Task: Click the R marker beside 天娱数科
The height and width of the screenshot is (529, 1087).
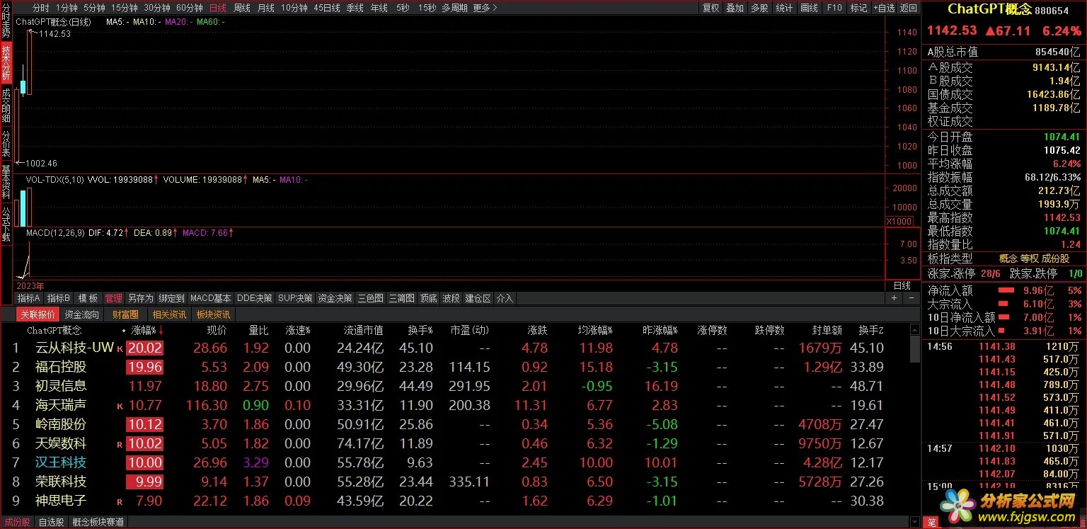Action: pyautogui.click(x=120, y=445)
